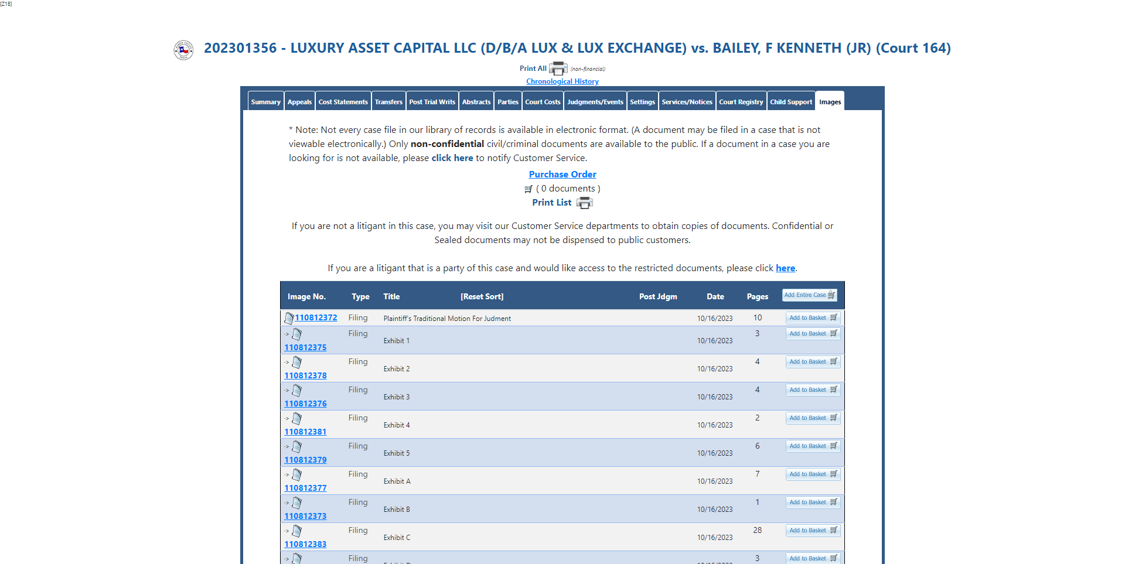
Task: Select the Cost Statements tab
Action: click(343, 101)
